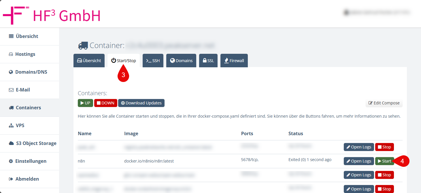Select the Start/Stop tab

coord(124,61)
